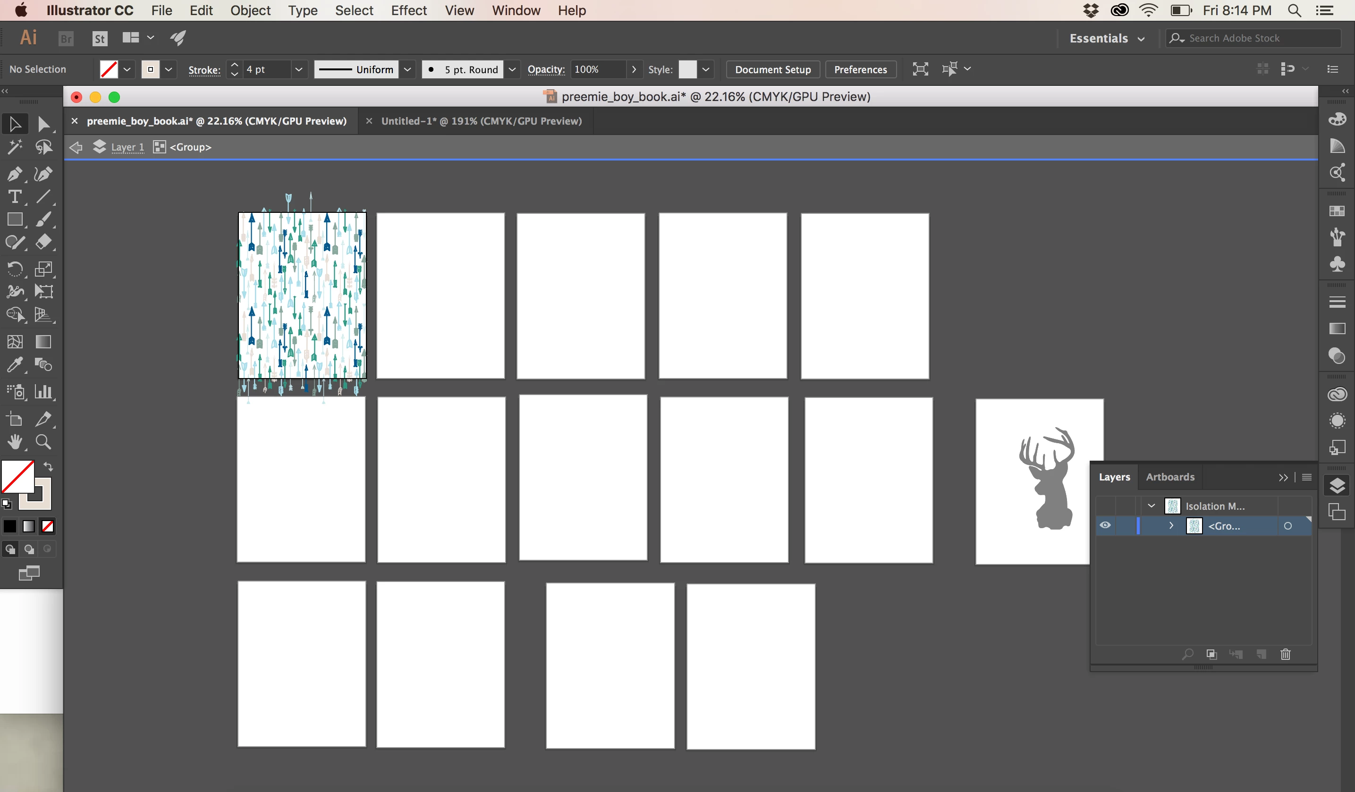This screenshot has width=1355, height=792.
Task: Switch to the Artboards panel tab
Action: point(1169,477)
